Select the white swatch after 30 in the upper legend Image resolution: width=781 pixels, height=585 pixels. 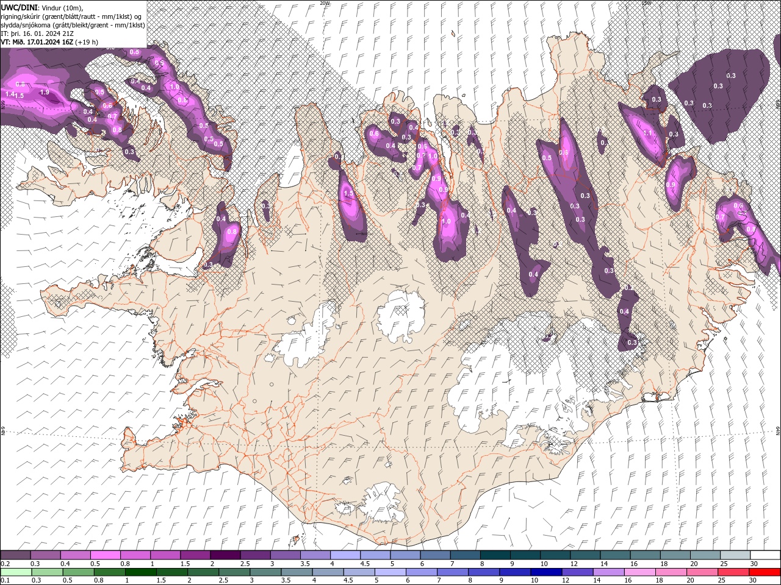pos(765,555)
